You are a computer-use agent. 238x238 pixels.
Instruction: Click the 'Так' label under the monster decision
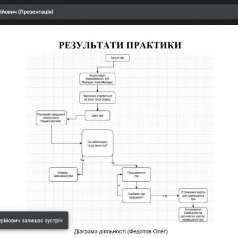point(82,160)
